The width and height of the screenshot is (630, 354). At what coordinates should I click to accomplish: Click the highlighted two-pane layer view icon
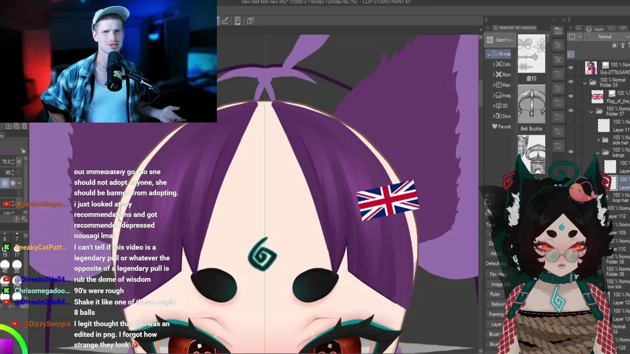pyautogui.click(x=570, y=55)
